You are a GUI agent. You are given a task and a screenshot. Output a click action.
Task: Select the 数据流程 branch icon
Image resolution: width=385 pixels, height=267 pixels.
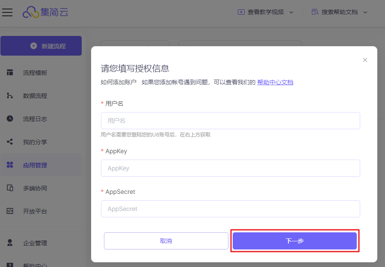click(10, 95)
